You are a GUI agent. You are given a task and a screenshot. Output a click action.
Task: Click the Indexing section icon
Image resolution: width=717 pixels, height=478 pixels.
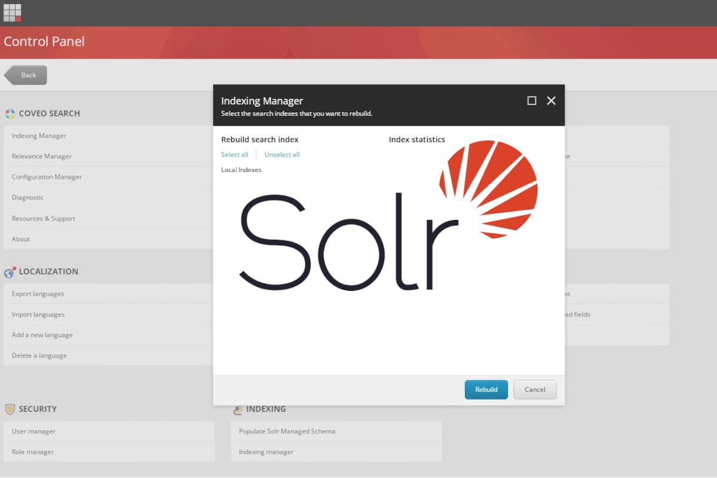pyautogui.click(x=237, y=409)
